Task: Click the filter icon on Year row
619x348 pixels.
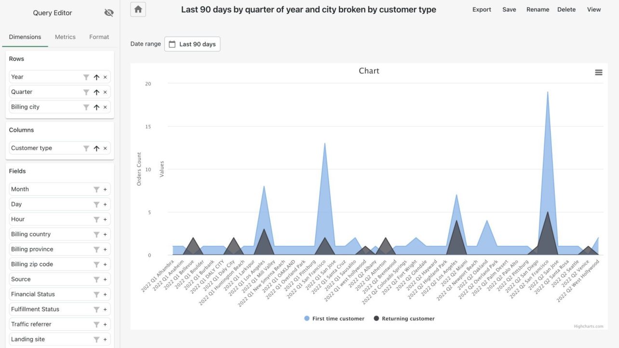Action: pyautogui.click(x=86, y=77)
